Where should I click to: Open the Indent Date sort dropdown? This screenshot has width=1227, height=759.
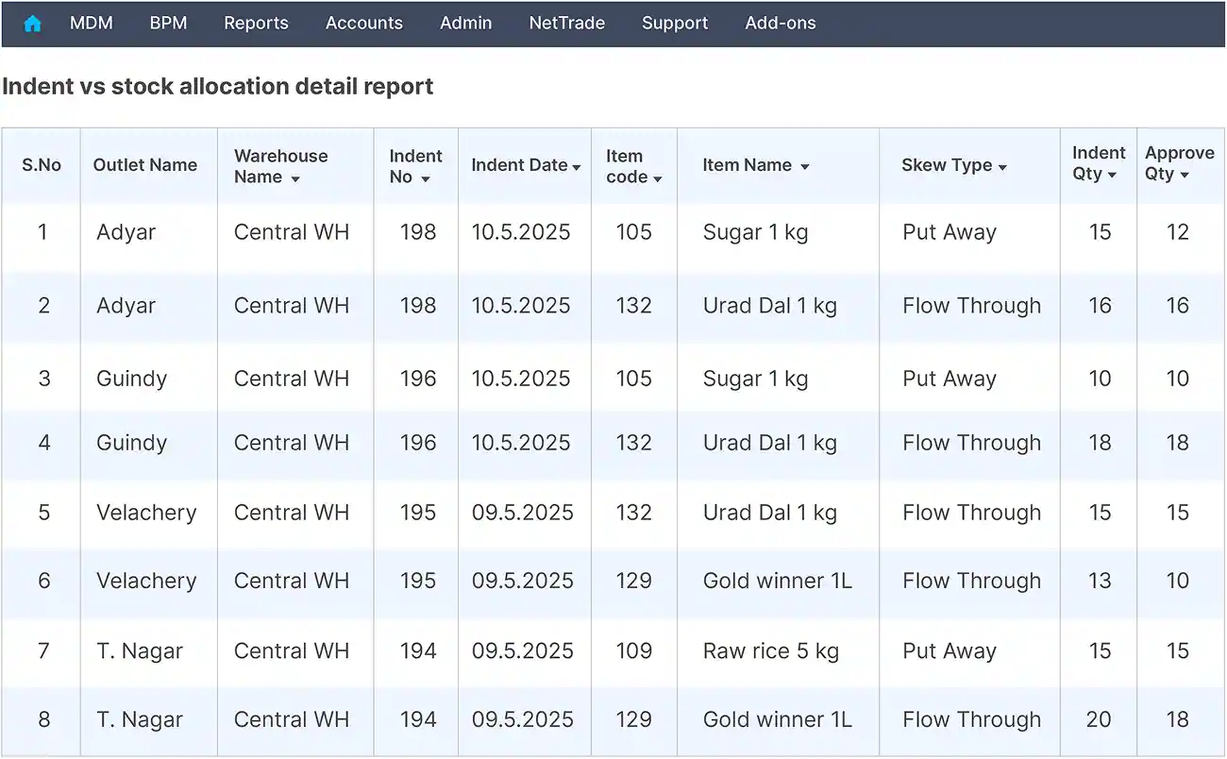click(577, 165)
